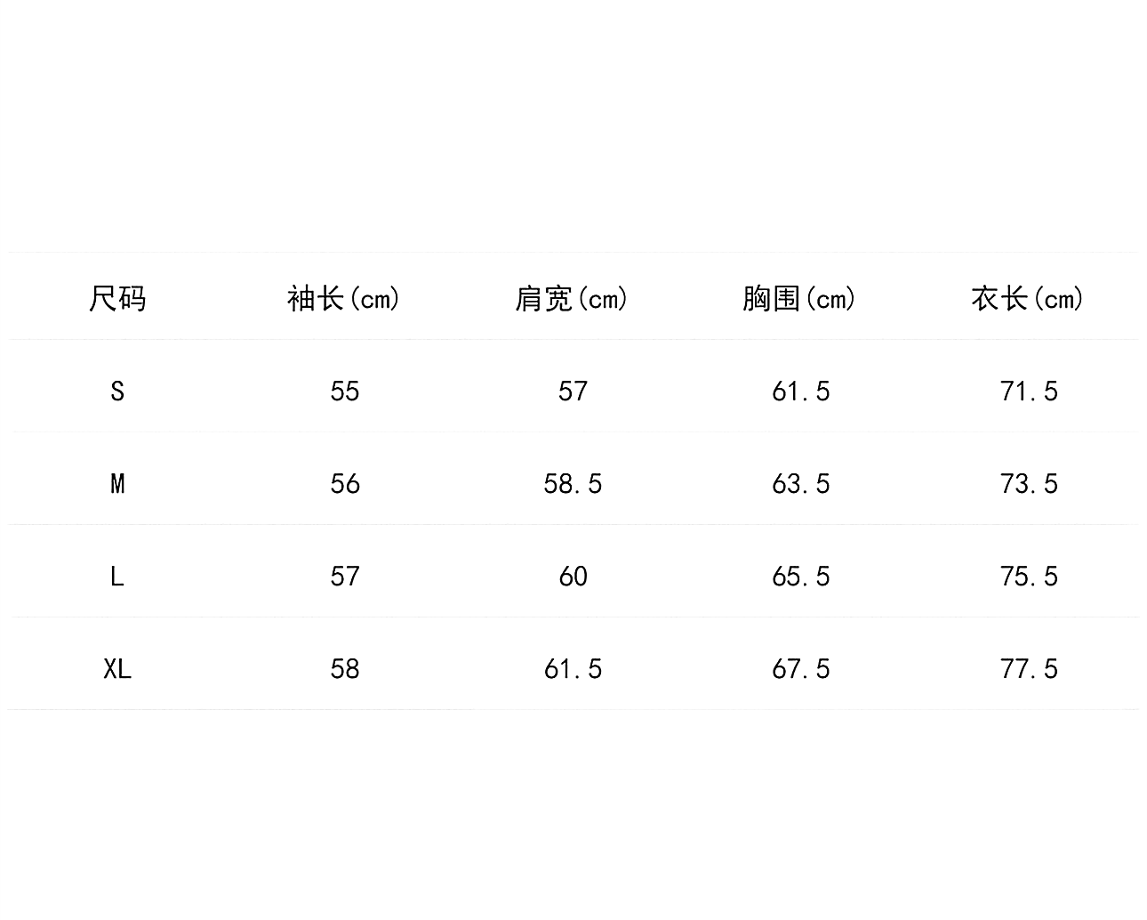This screenshot has width=1147, height=920.
Task: Click sleeve length value 55
Action: point(345,391)
